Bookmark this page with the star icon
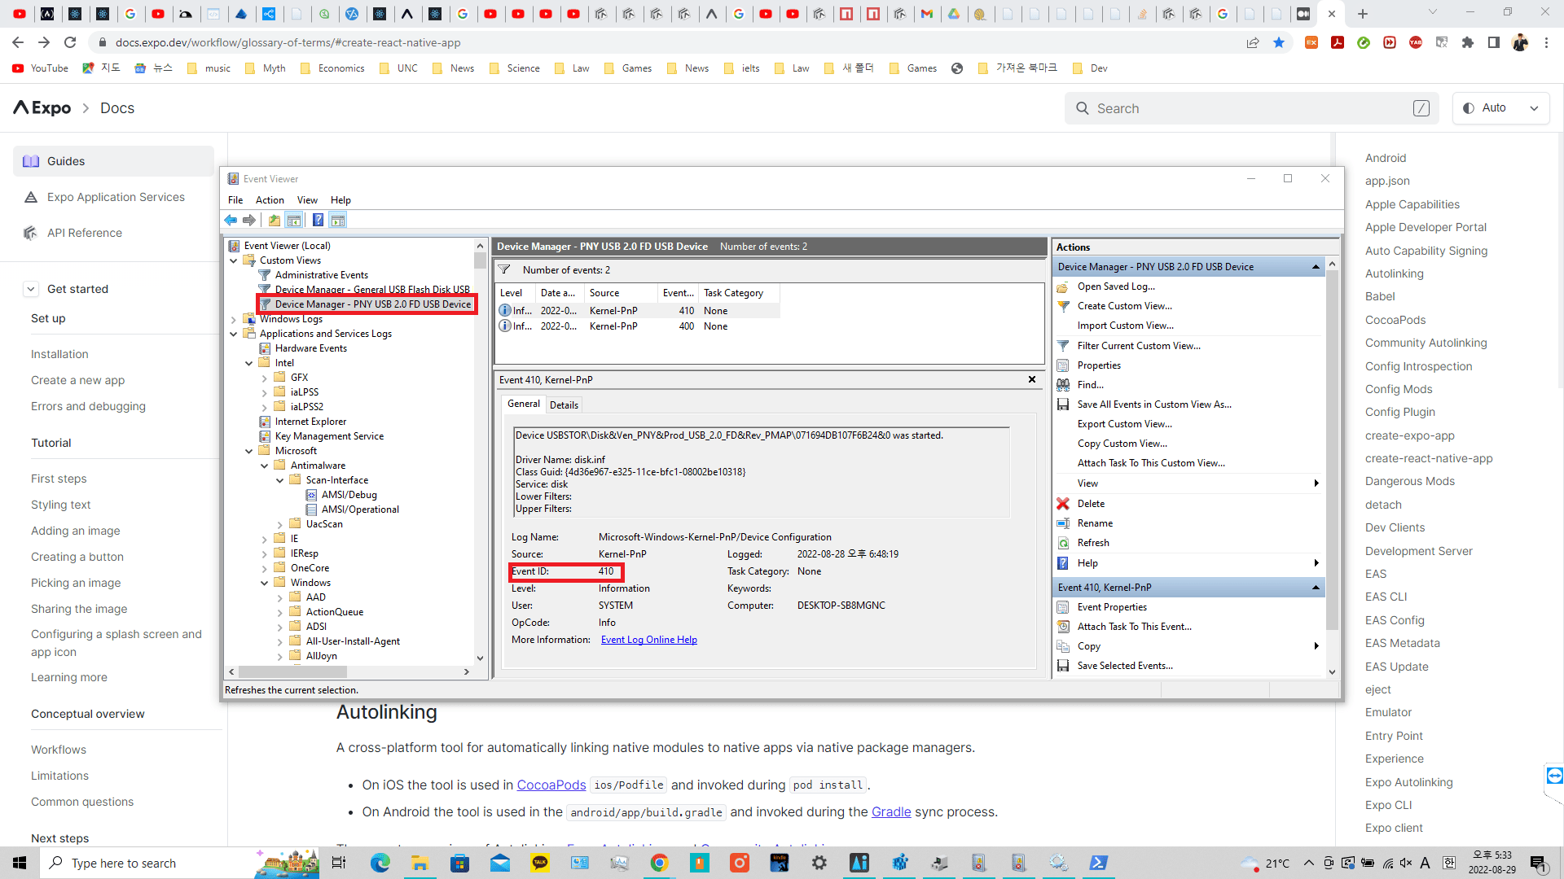This screenshot has width=1564, height=879. (1279, 42)
